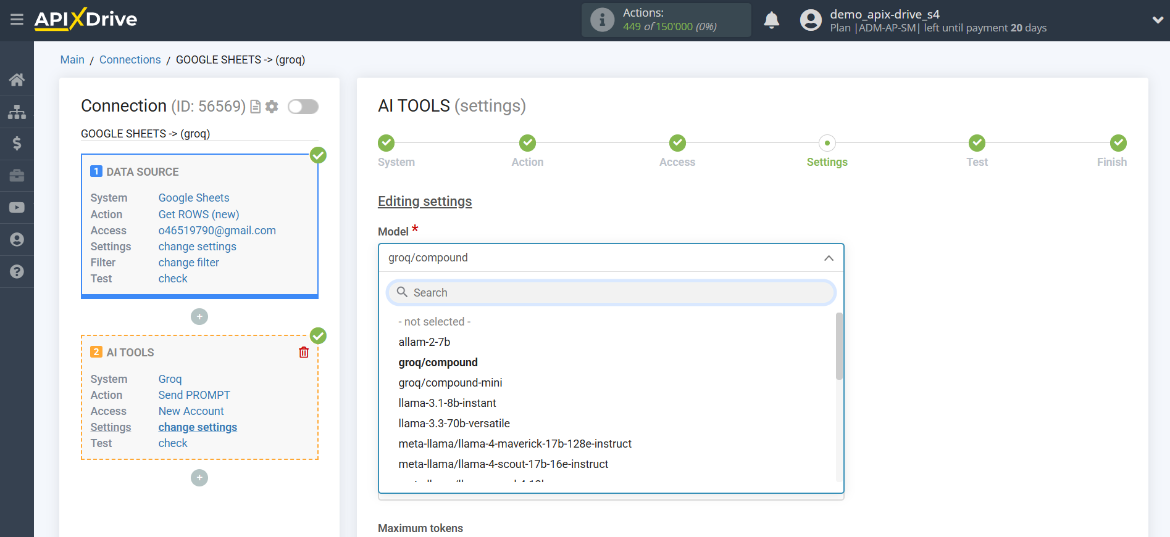
Task: Open the Get ROWS (new) action link
Action: pyautogui.click(x=199, y=215)
